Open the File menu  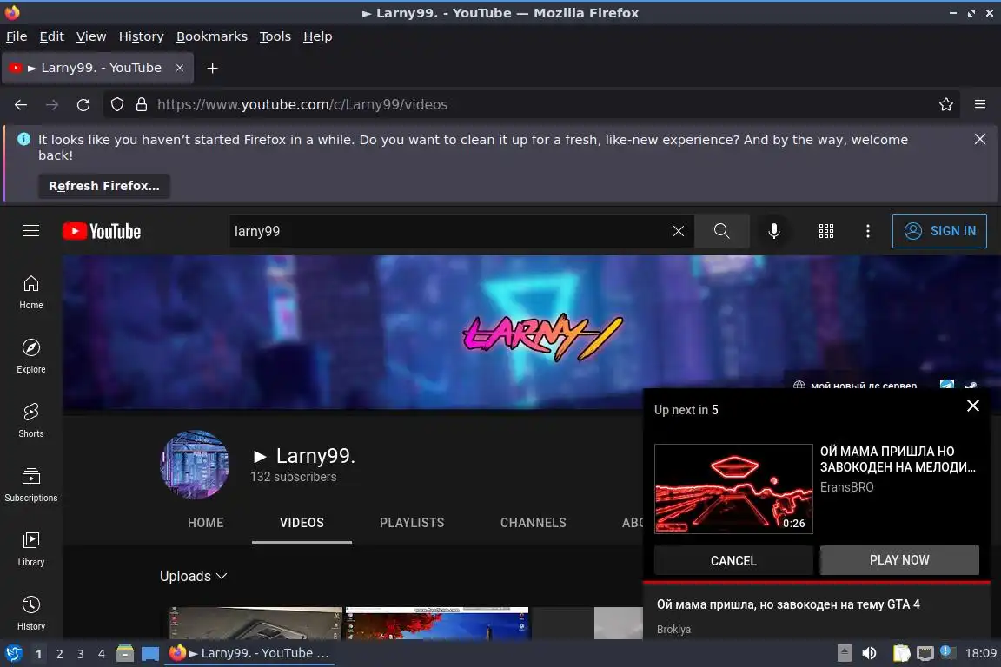click(17, 36)
